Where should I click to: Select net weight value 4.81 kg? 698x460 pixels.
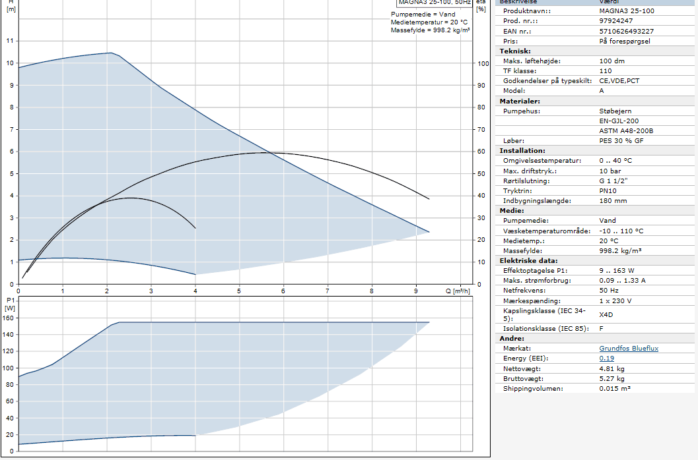(611, 369)
